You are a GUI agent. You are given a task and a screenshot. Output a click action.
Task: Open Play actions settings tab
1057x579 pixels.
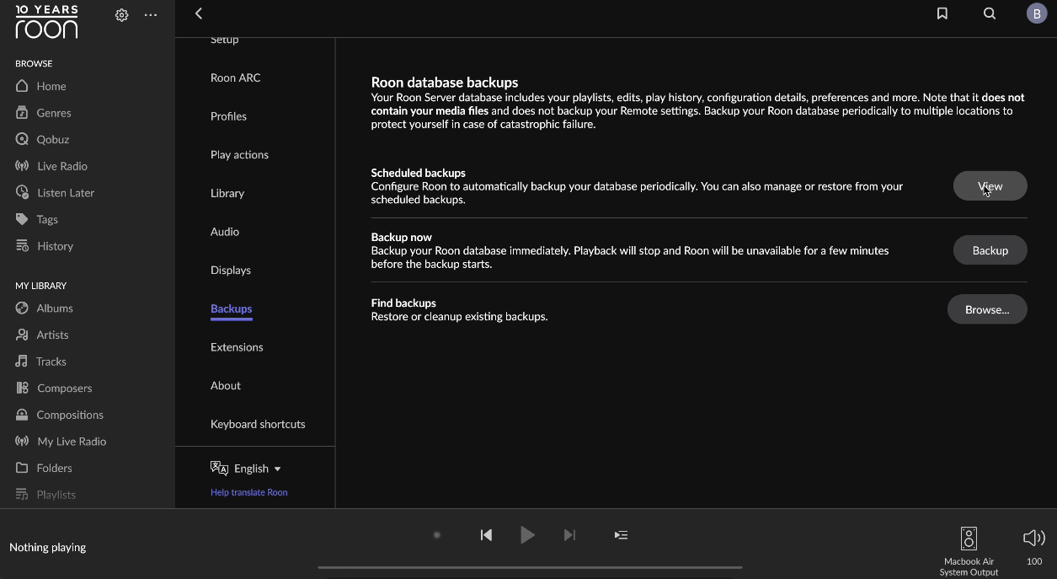click(x=239, y=155)
